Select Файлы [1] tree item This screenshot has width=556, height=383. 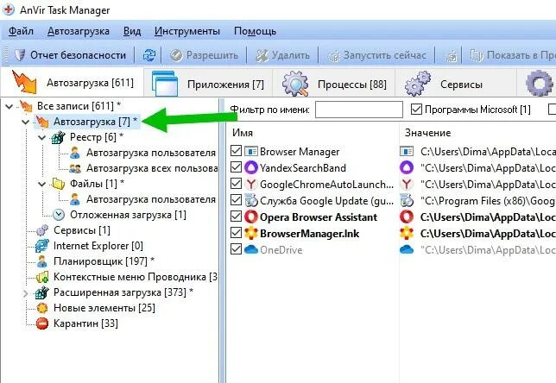[97, 184]
